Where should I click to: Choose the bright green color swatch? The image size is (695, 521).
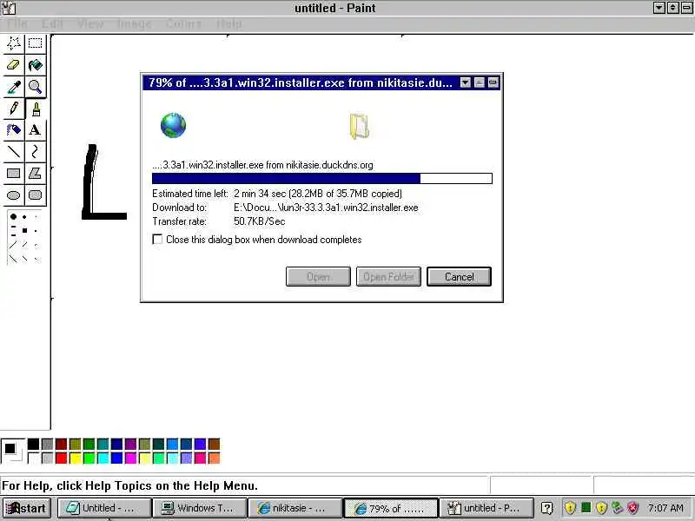tap(89, 458)
